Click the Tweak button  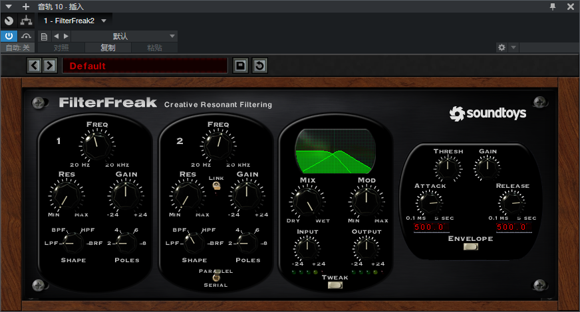point(335,285)
